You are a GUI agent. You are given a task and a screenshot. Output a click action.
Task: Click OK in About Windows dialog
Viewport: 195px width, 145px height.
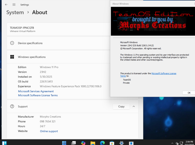click(x=189, y=93)
